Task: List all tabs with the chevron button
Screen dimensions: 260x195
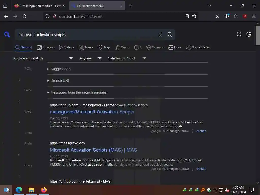Action: [x=209, y=6]
